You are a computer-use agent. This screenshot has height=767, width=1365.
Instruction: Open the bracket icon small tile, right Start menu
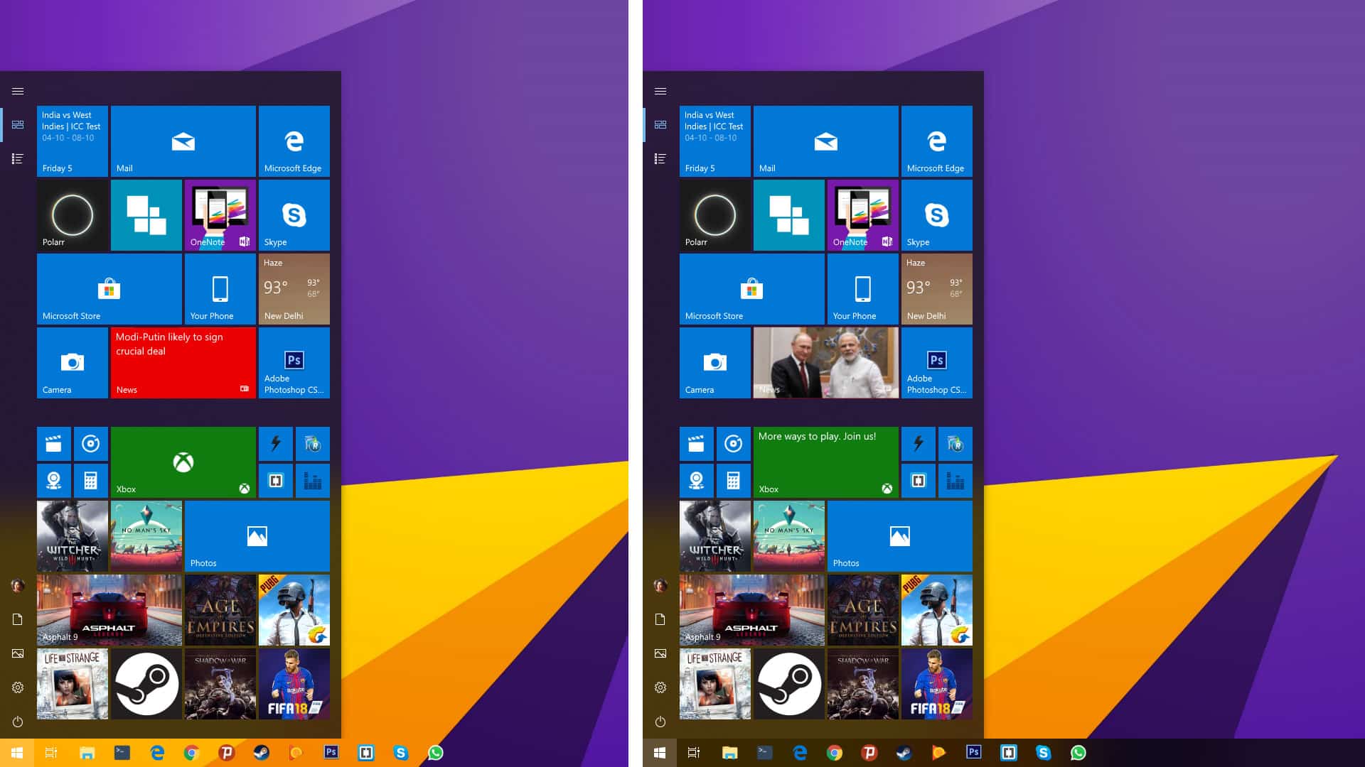[x=918, y=481]
